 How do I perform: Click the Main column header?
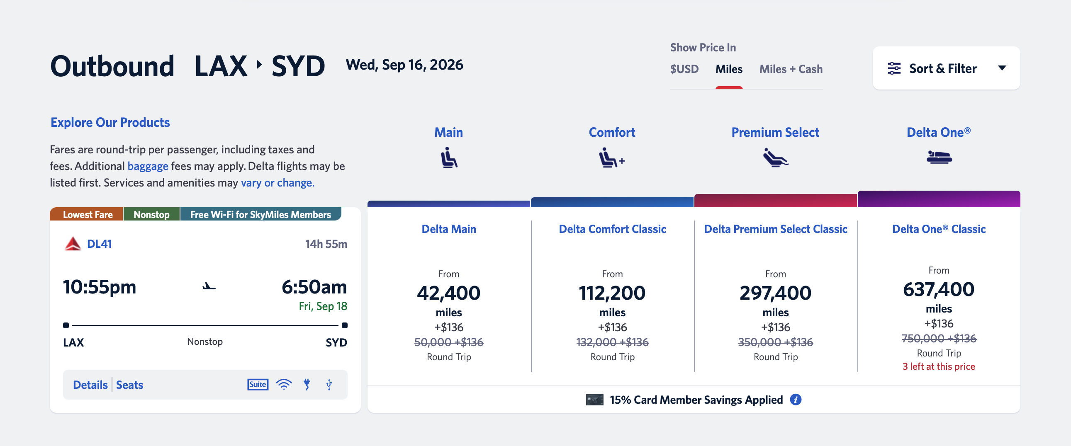click(449, 133)
